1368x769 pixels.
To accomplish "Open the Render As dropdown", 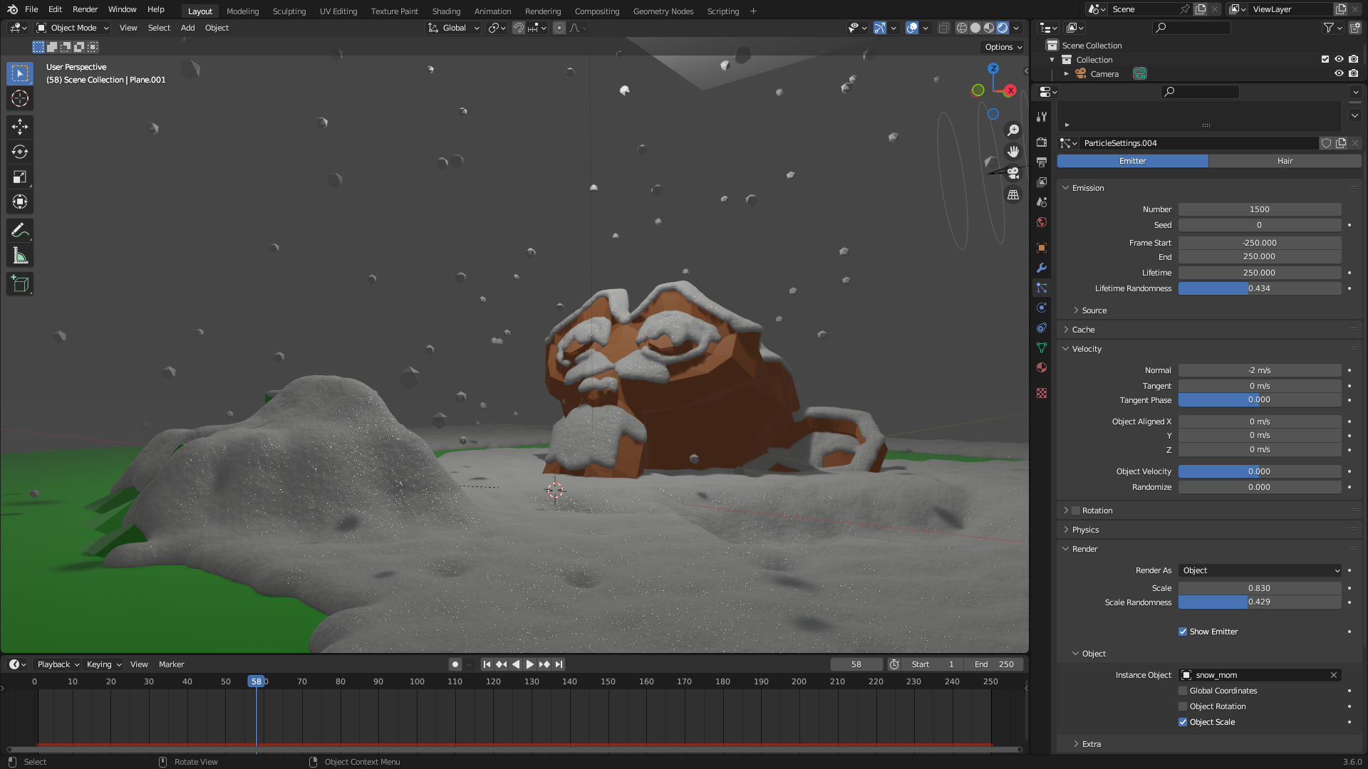I will pos(1259,570).
